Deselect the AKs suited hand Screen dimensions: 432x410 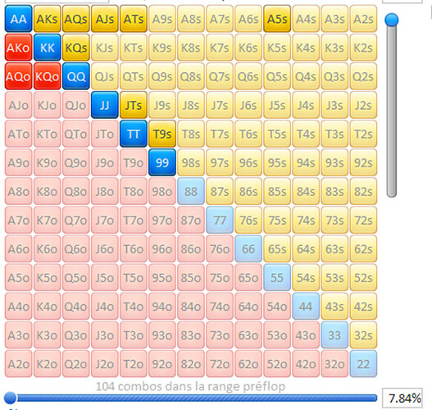pyautogui.click(x=47, y=19)
